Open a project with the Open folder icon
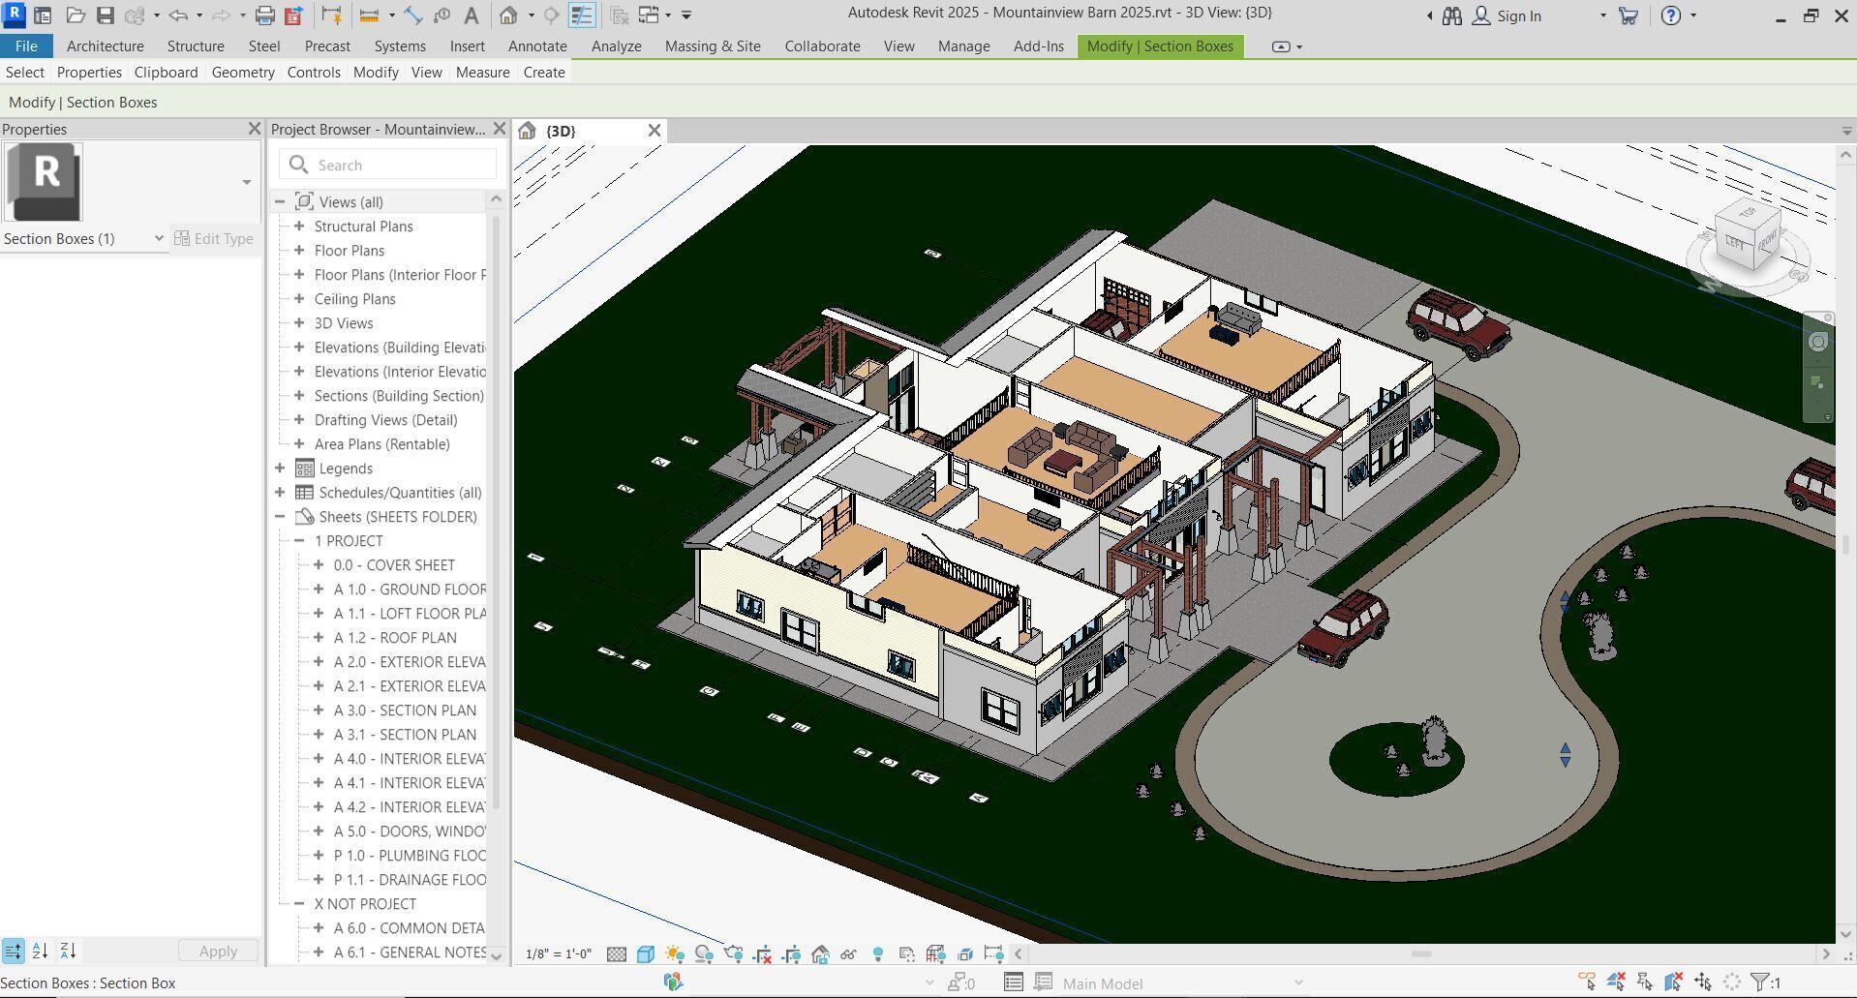 click(76, 15)
